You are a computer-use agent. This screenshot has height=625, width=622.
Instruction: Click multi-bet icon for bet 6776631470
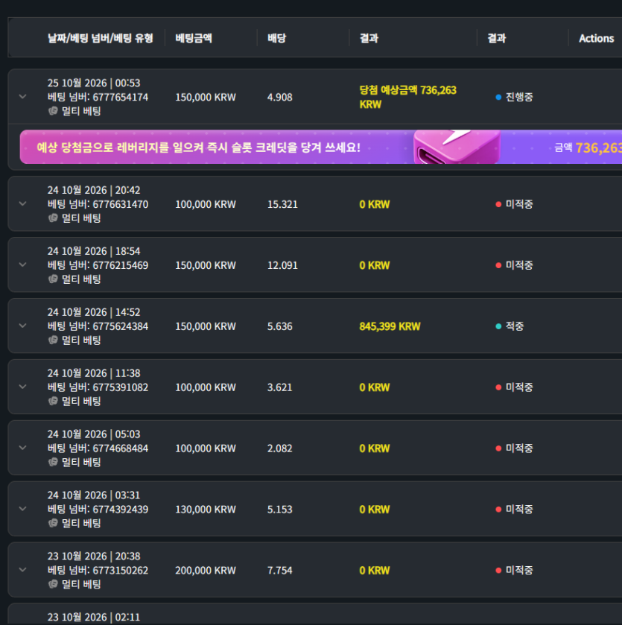53,218
